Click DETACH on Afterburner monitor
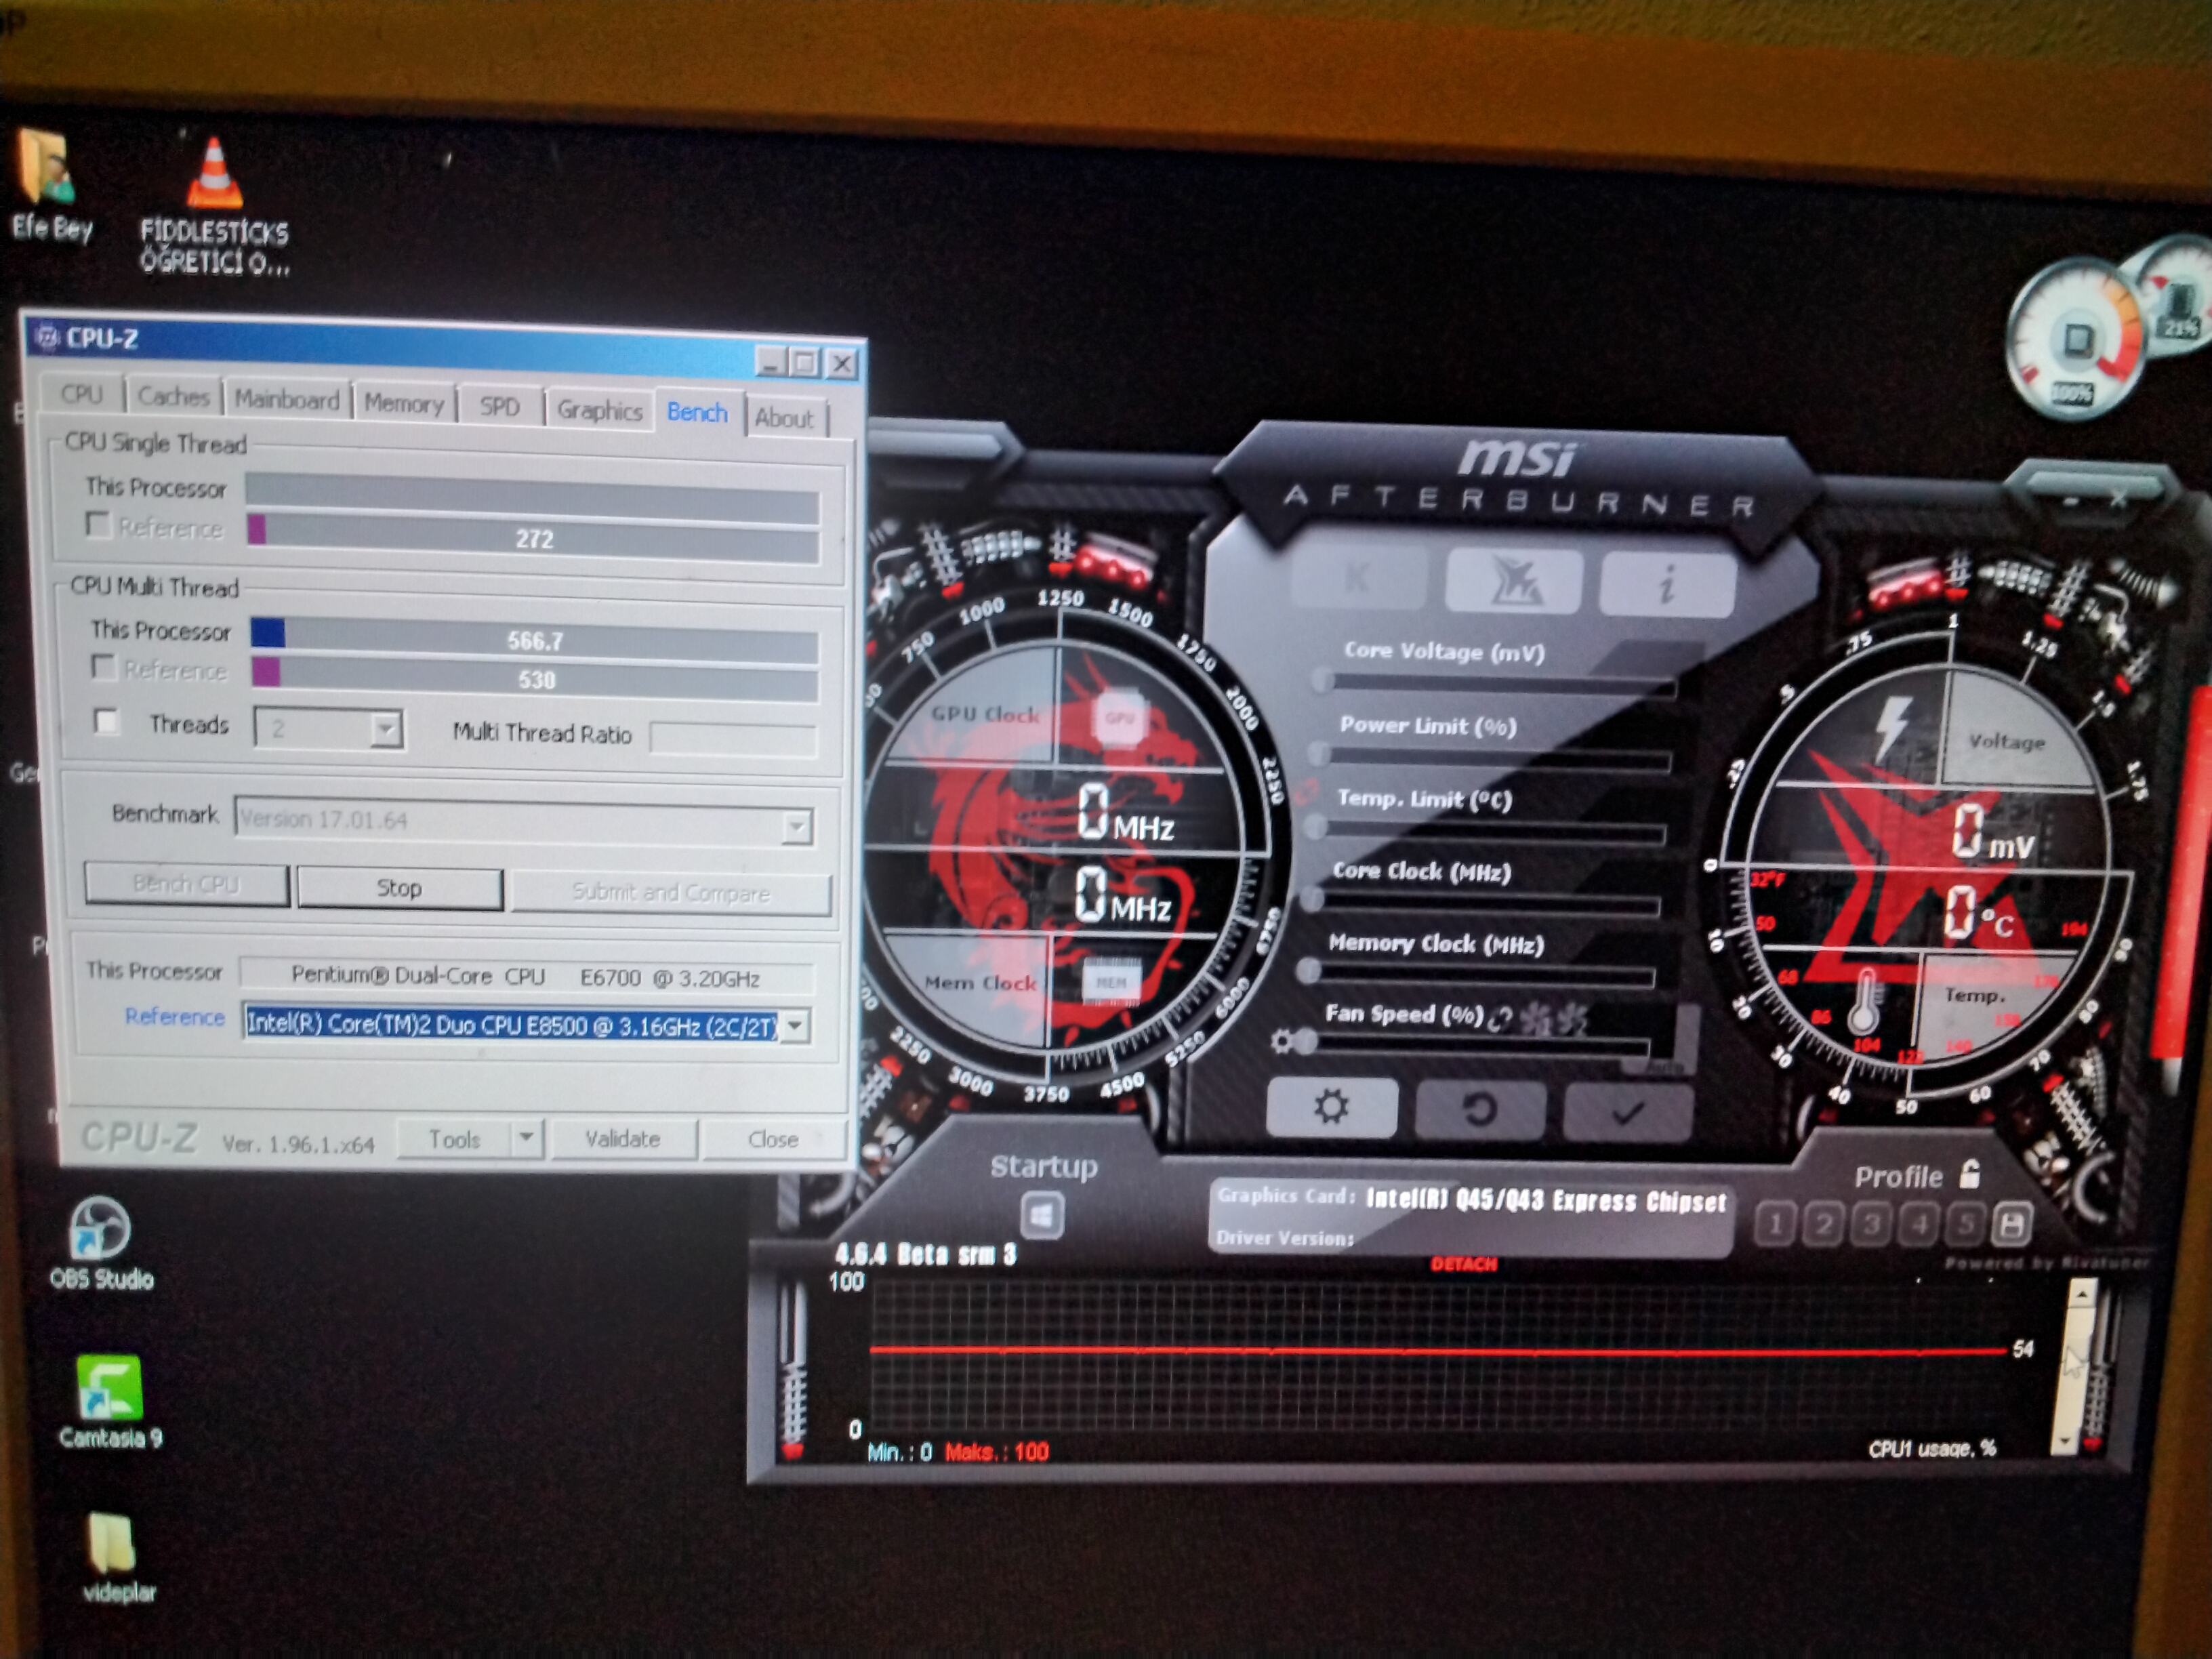Image resolution: width=2212 pixels, height=1659 pixels. point(1463,1264)
